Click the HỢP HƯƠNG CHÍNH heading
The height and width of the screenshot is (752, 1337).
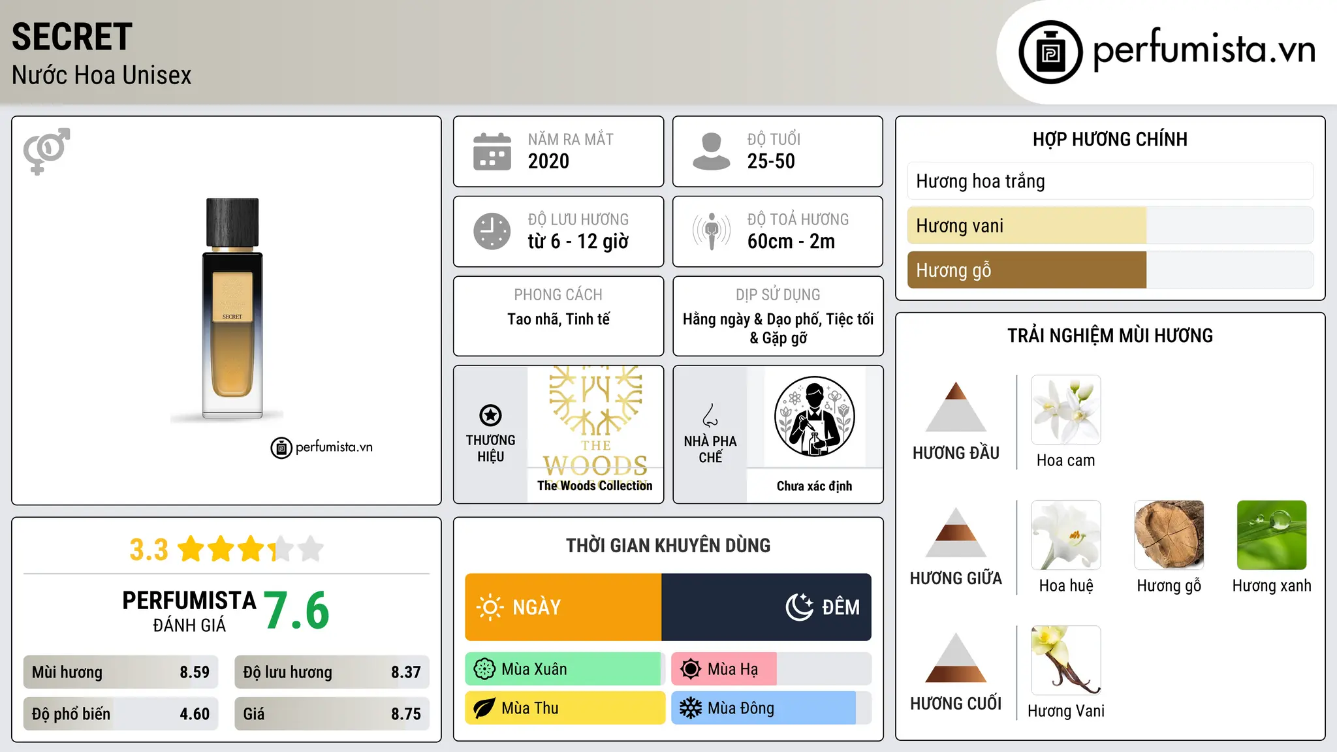tap(1110, 139)
